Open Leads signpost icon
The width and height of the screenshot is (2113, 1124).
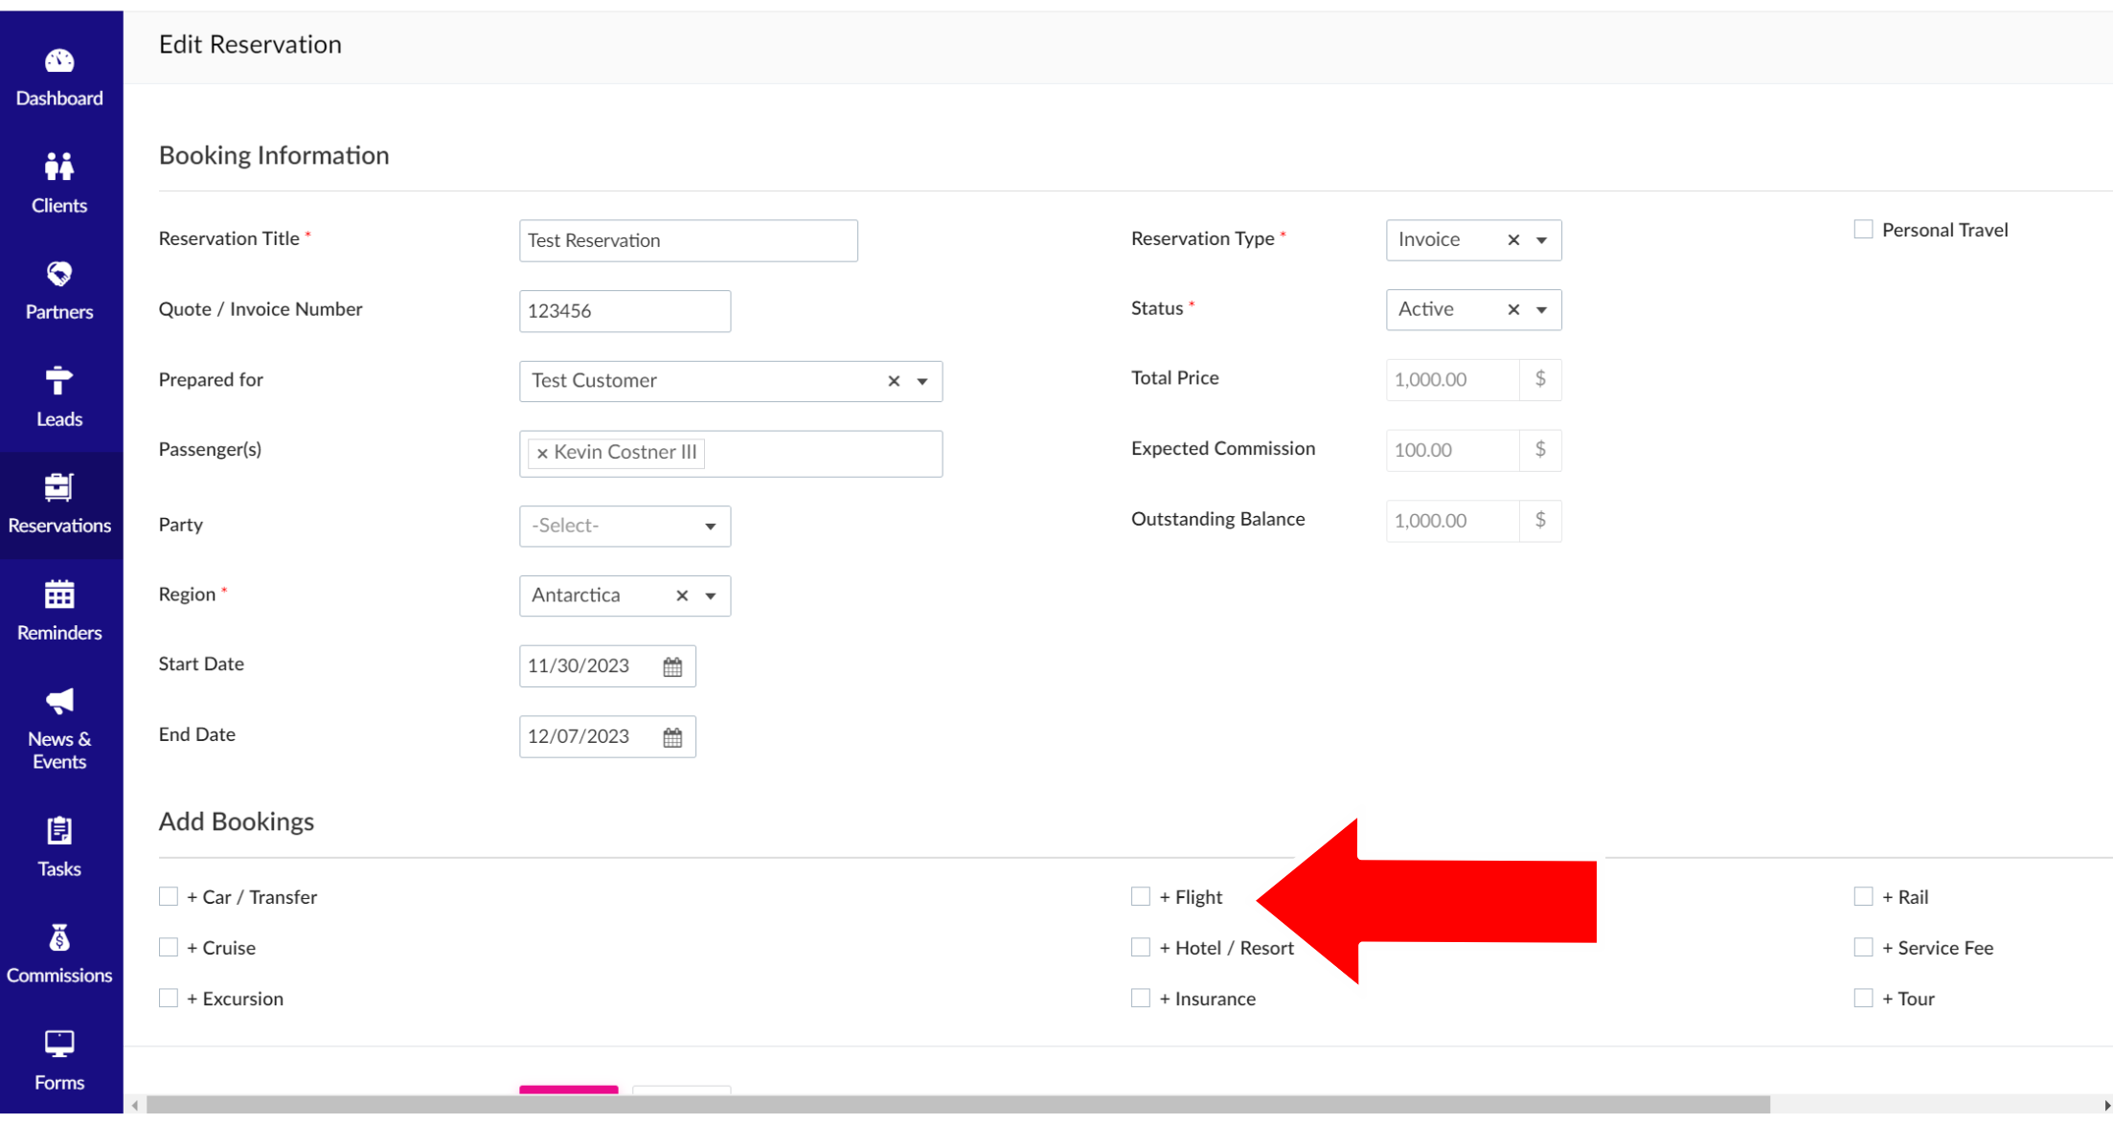click(x=58, y=381)
